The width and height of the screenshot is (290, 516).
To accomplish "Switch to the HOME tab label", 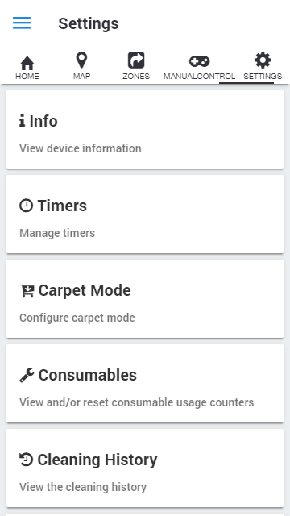I will (x=27, y=77).
